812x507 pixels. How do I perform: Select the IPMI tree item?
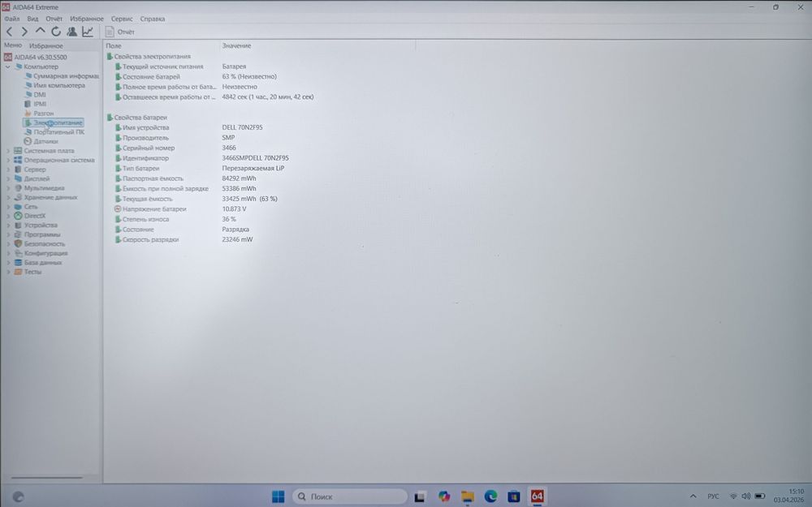[35, 104]
